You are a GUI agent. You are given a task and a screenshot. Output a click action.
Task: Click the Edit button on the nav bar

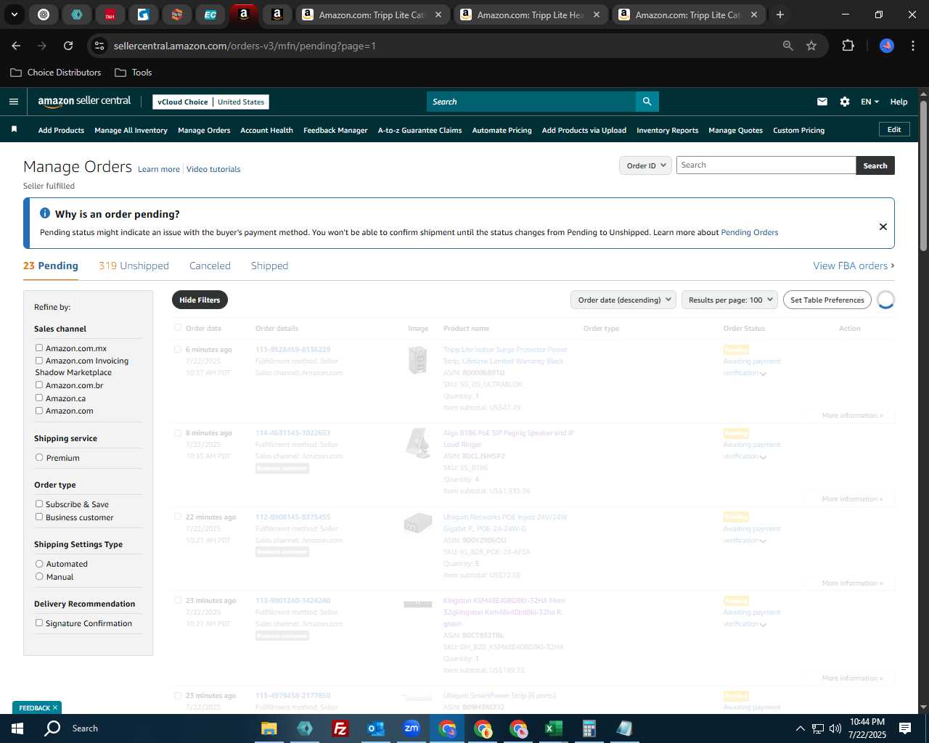click(x=894, y=129)
